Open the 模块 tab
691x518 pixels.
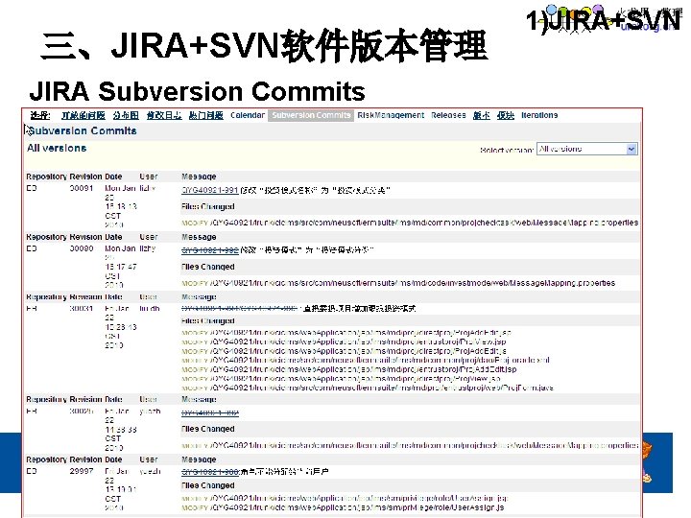click(506, 115)
